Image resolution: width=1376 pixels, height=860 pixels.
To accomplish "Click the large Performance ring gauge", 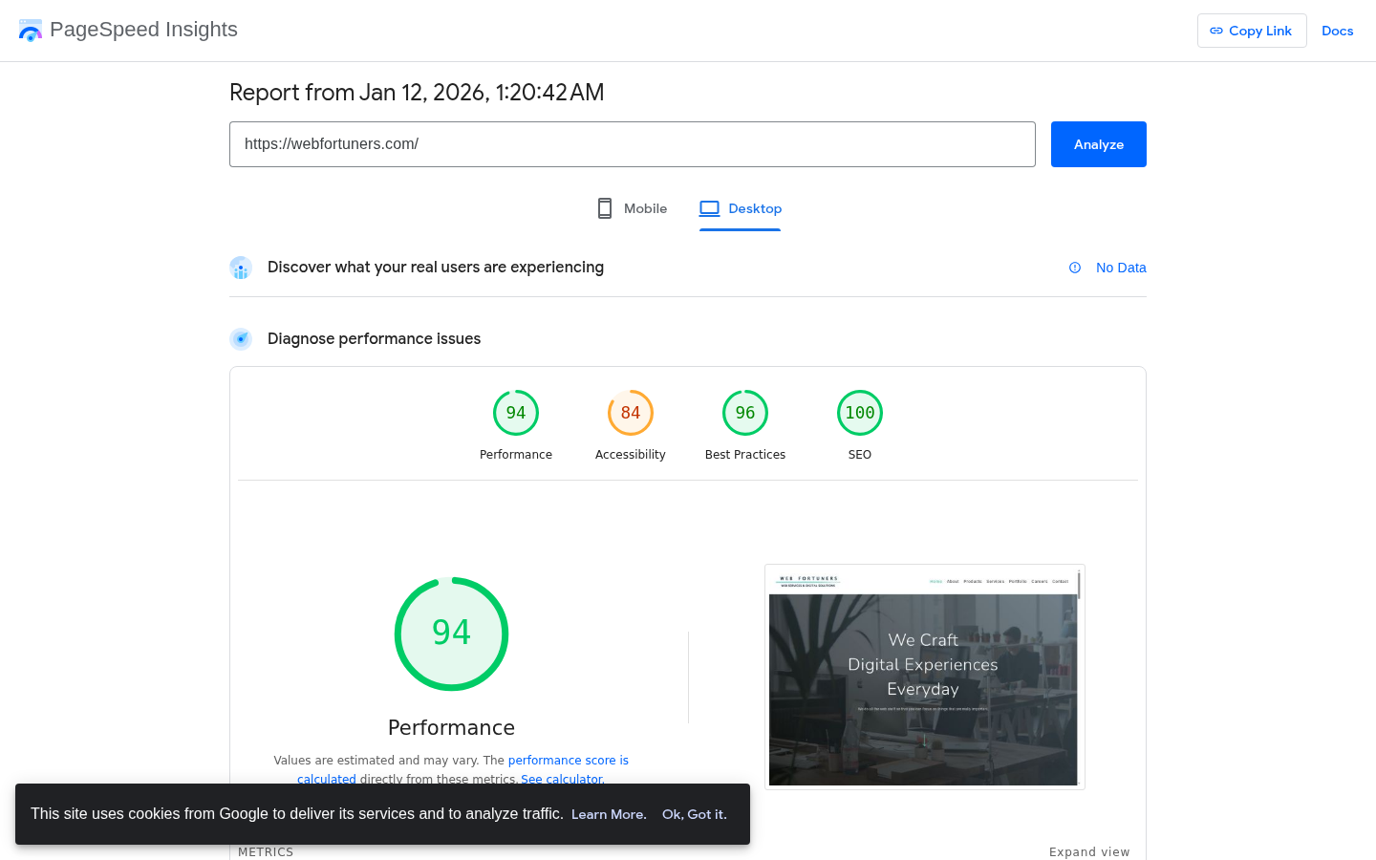I will pyautogui.click(x=451, y=633).
